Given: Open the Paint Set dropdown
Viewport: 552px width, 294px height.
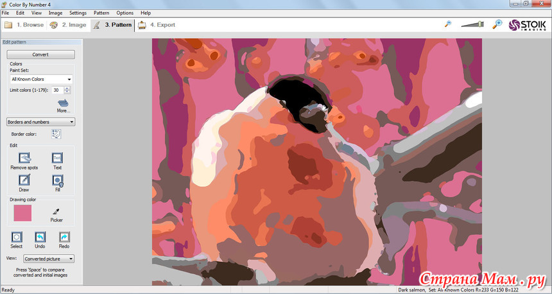Looking at the screenshot, I should point(41,79).
